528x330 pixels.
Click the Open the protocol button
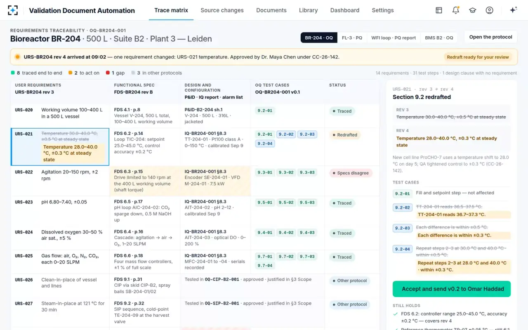491,37
